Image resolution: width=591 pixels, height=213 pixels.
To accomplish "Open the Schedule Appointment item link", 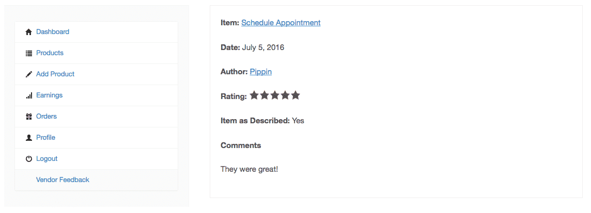I will pos(281,23).
